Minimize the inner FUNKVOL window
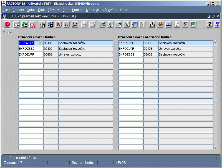The image size is (222, 168). (x=209, y=16)
